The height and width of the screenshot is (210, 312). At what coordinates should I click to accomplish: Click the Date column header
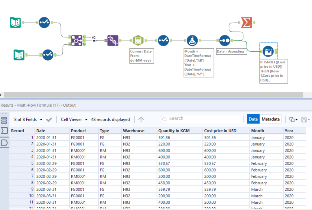pos(52,130)
